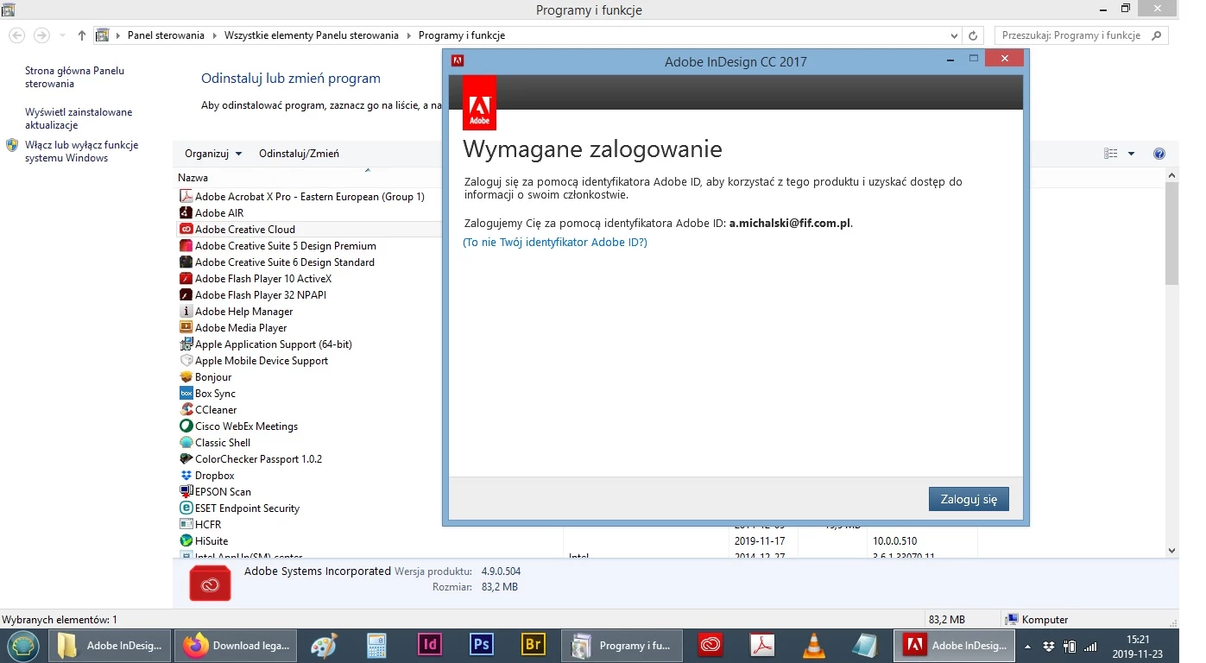
Task: Launch Adobe Bridge from the taskbar icon
Action: (x=534, y=645)
